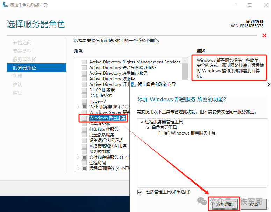The height and width of the screenshot is (212, 271).
Task: Check Active Directory 域服务 role
Action: 84,78
